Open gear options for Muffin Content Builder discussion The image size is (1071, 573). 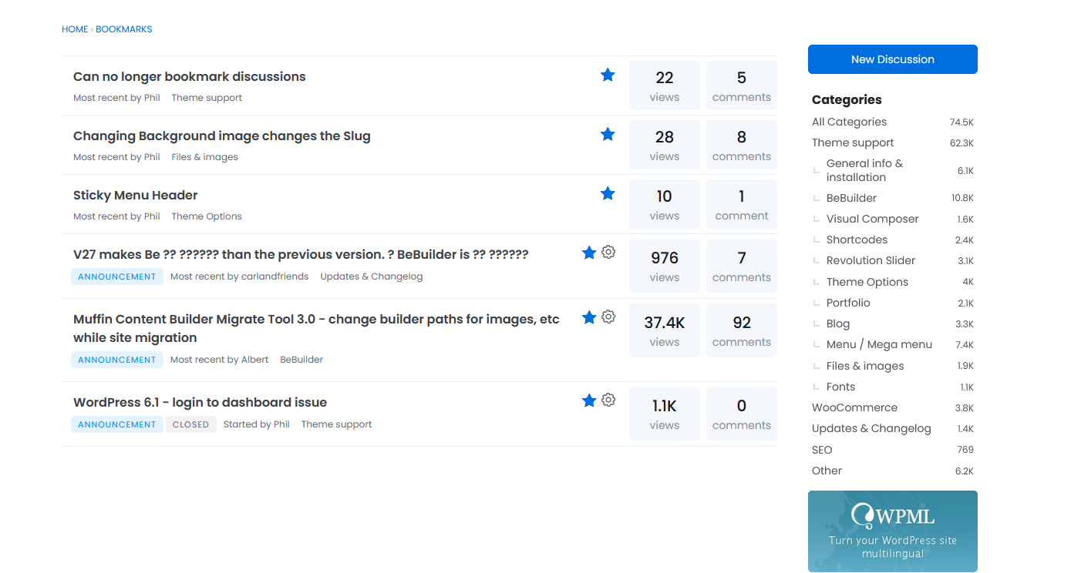point(608,317)
